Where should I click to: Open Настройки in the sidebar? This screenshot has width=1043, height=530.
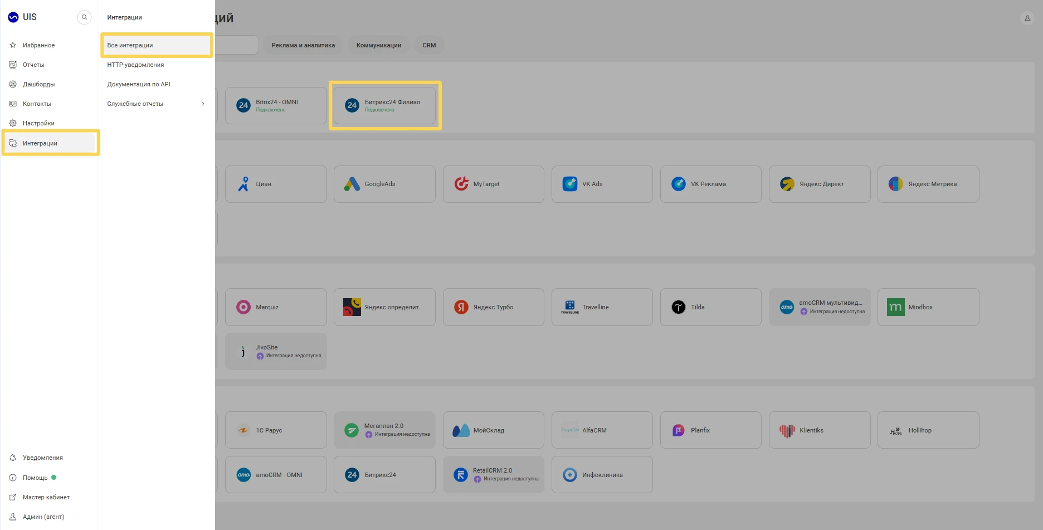pyautogui.click(x=50, y=123)
